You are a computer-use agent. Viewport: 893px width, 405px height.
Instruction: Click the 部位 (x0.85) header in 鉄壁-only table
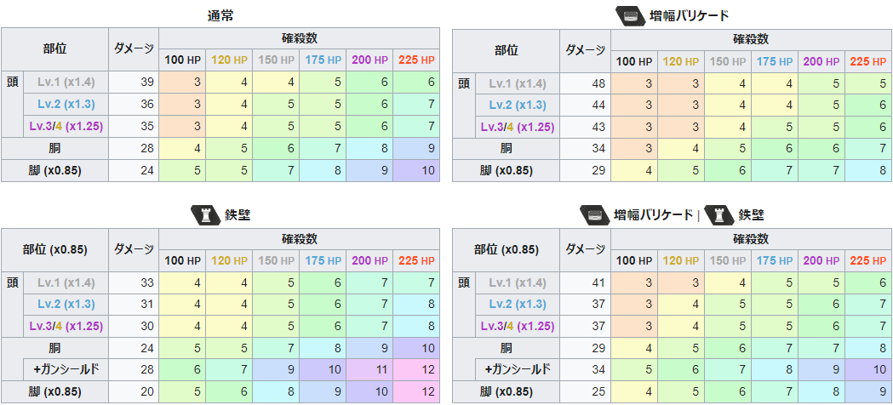coord(54,249)
